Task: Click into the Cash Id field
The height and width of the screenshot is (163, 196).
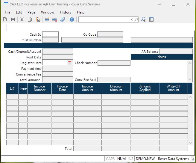Action: [x=50, y=34]
